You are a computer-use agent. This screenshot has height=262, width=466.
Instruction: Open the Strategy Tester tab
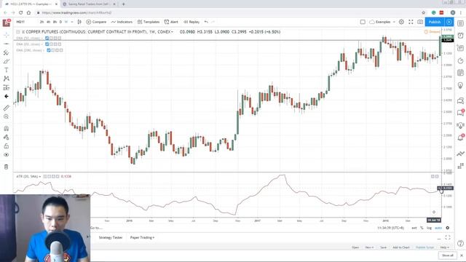click(111, 238)
